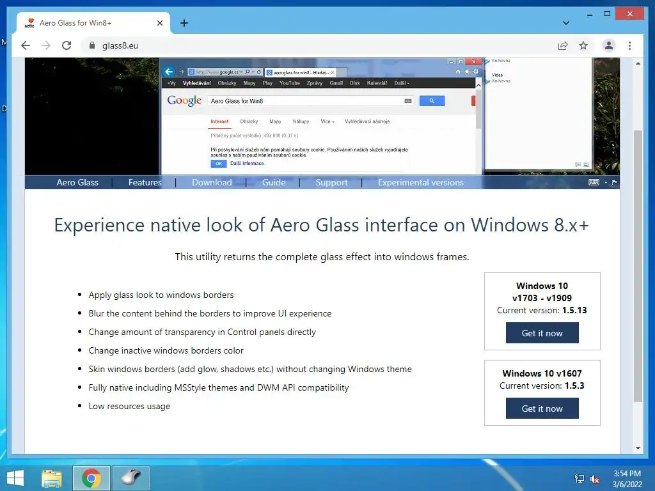The height and width of the screenshot is (491, 655).
Task: Open the Windows Start menu
Action: pos(15,478)
